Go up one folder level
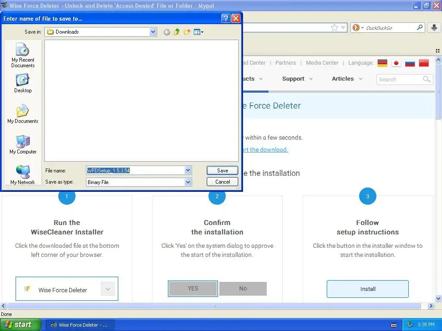The height and width of the screenshot is (331, 442). [177, 32]
